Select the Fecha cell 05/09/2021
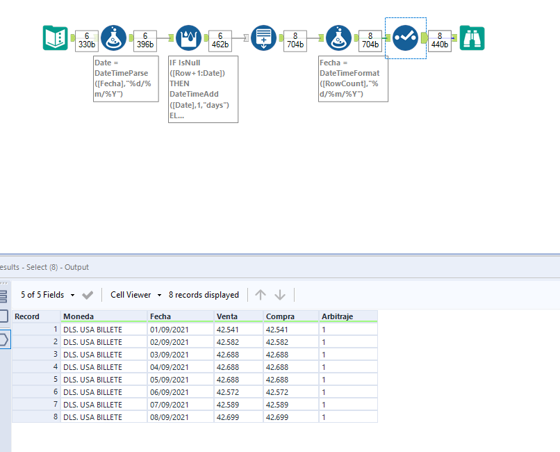Viewport: 560px width, 452px height. (x=181, y=380)
